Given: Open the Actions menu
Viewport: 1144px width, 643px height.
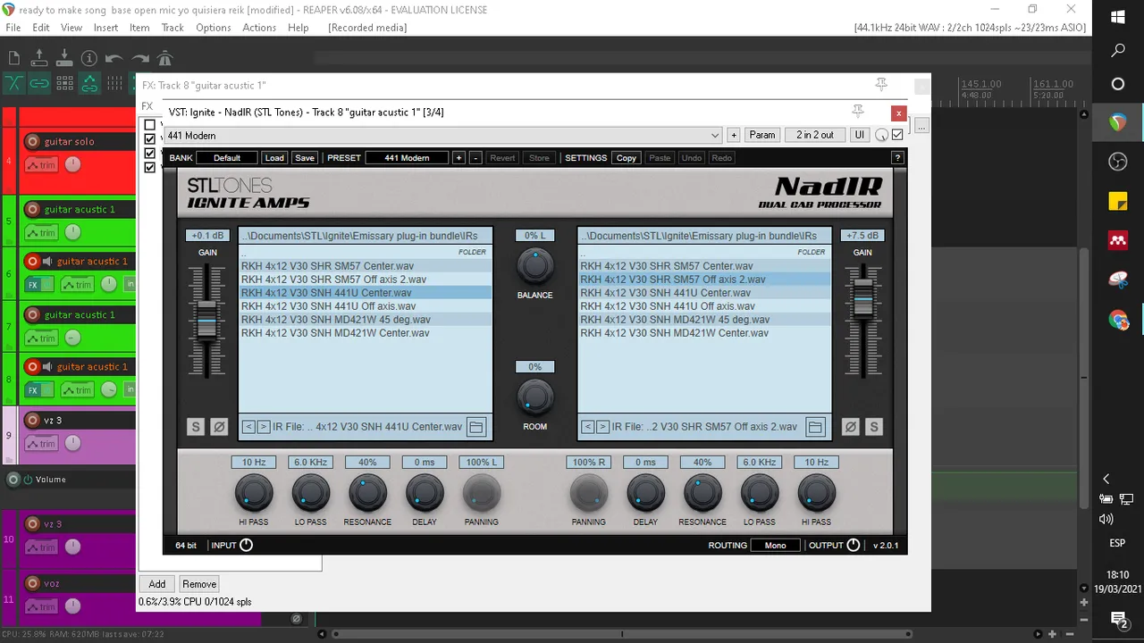Looking at the screenshot, I should point(259,28).
